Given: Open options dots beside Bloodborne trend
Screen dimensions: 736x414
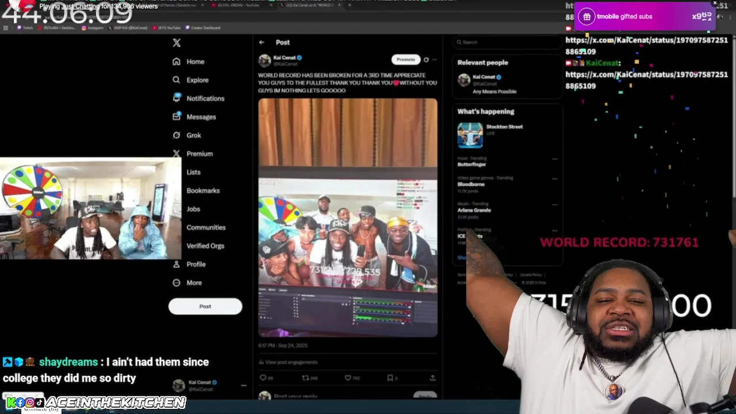Looking at the screenshot, I should tap(554, 178).
